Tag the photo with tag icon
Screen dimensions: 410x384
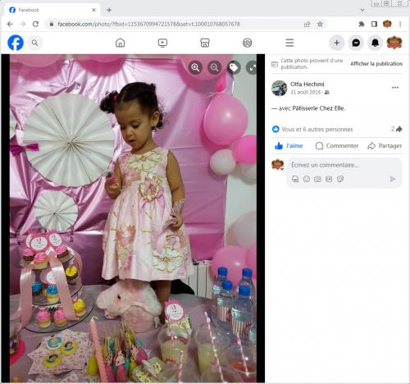point(234,67)
